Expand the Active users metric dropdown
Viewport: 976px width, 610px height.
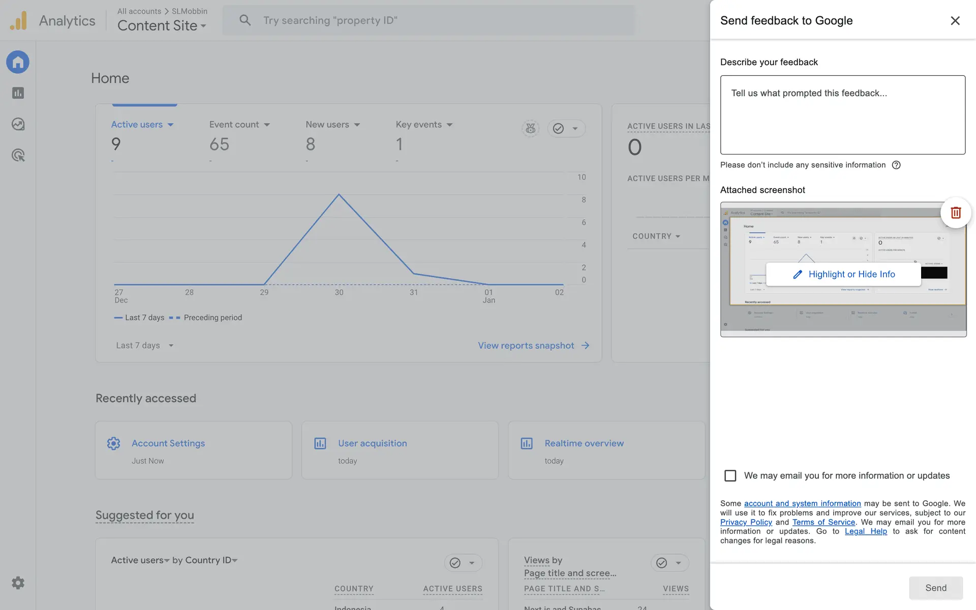(x=171, y=125)
